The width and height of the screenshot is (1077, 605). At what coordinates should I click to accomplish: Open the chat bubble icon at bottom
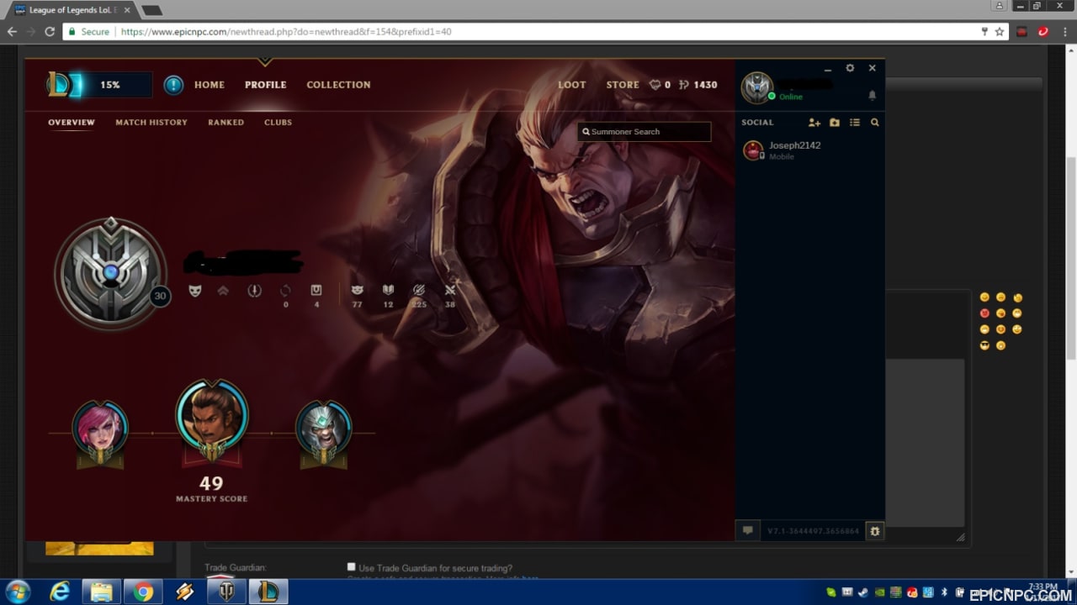[747, 531]
